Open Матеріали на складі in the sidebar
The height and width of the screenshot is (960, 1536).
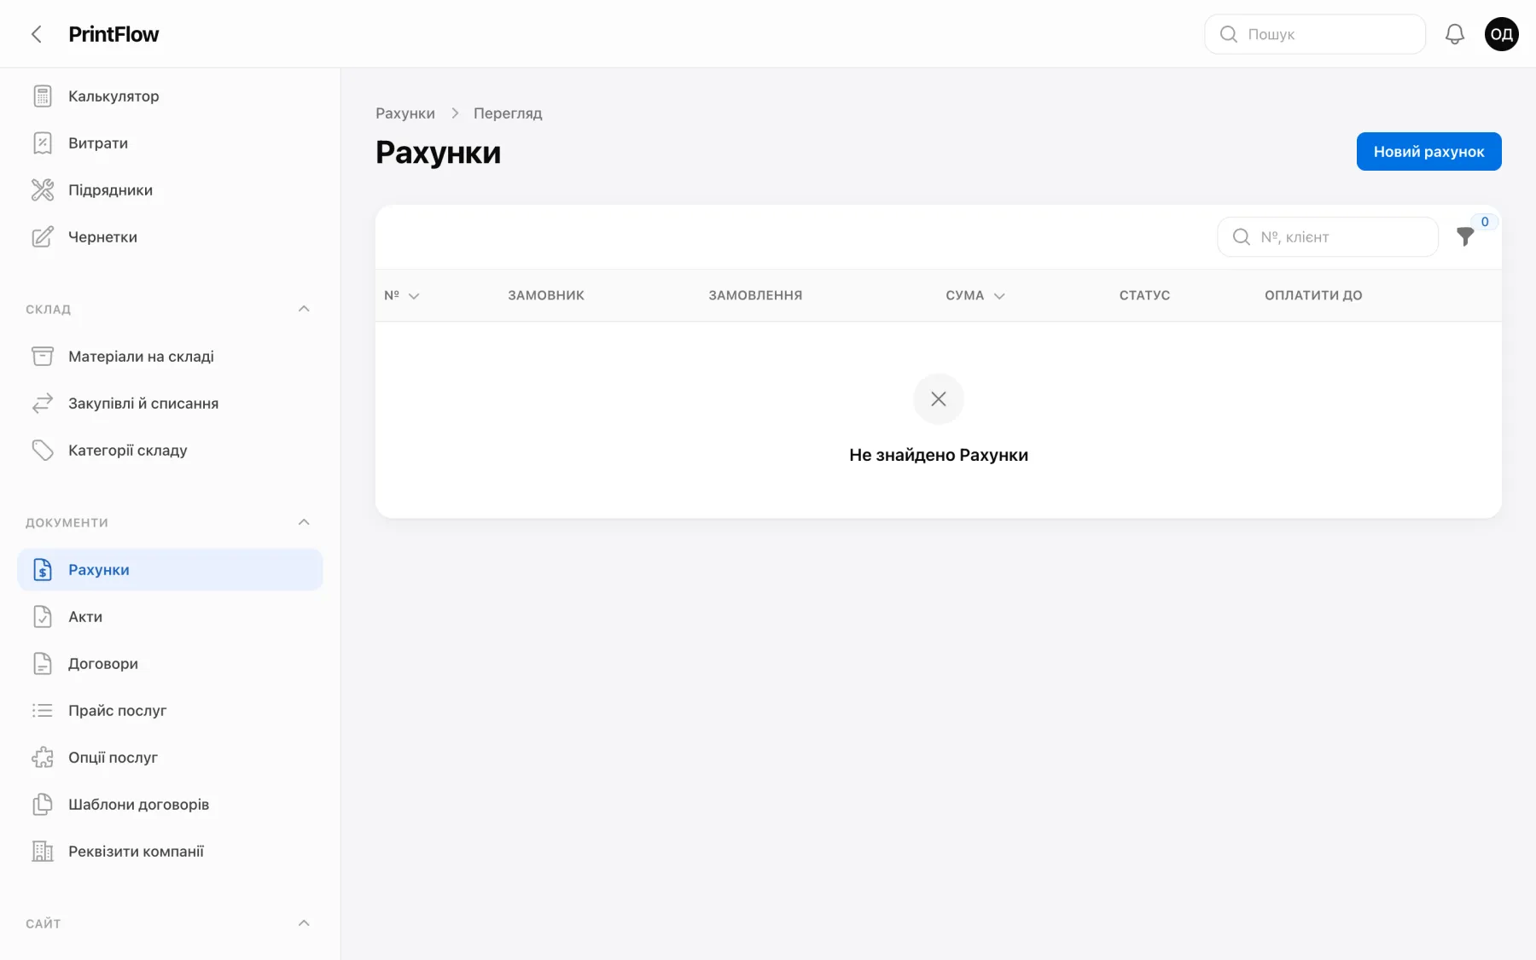click(171, 357)
